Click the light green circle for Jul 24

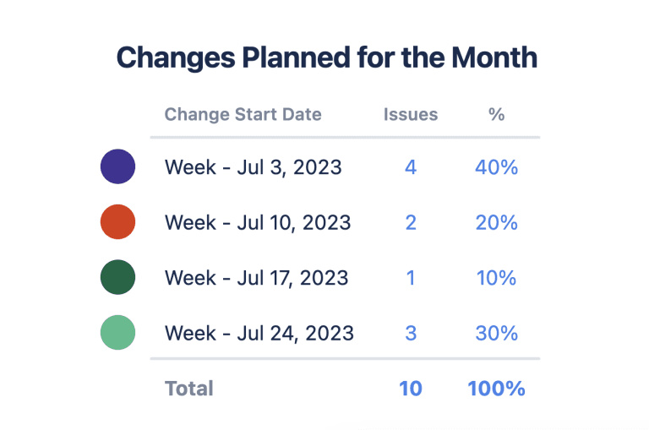tap(117, 333)
